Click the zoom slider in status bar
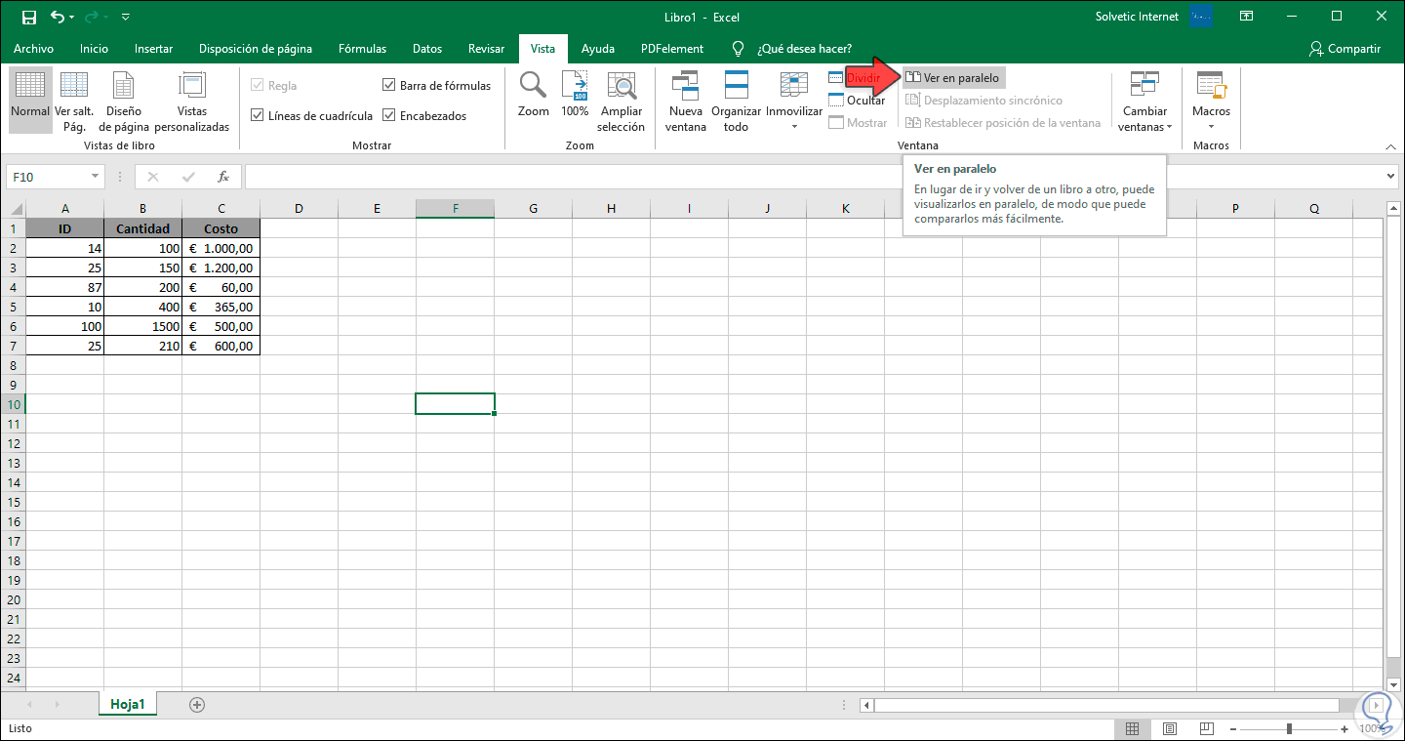The height and width of the screenshot is (741, 1405). point(1289,728)
